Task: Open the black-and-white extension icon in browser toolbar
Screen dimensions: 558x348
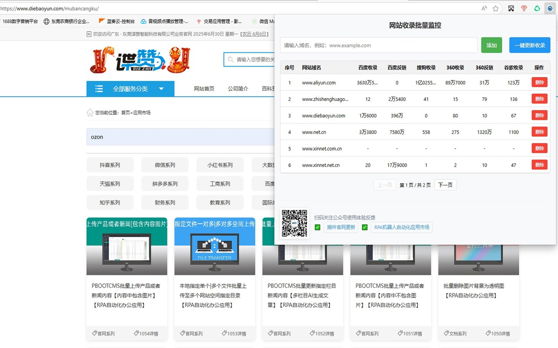Action: (511, 8)
